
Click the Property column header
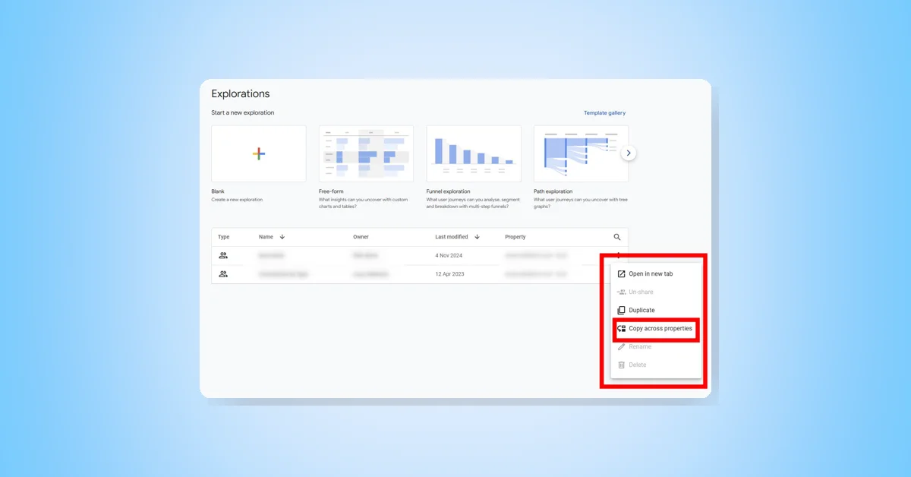coord(515,237)
